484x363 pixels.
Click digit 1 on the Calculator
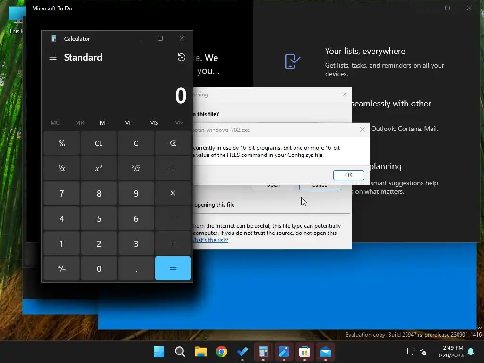(62, 243)
